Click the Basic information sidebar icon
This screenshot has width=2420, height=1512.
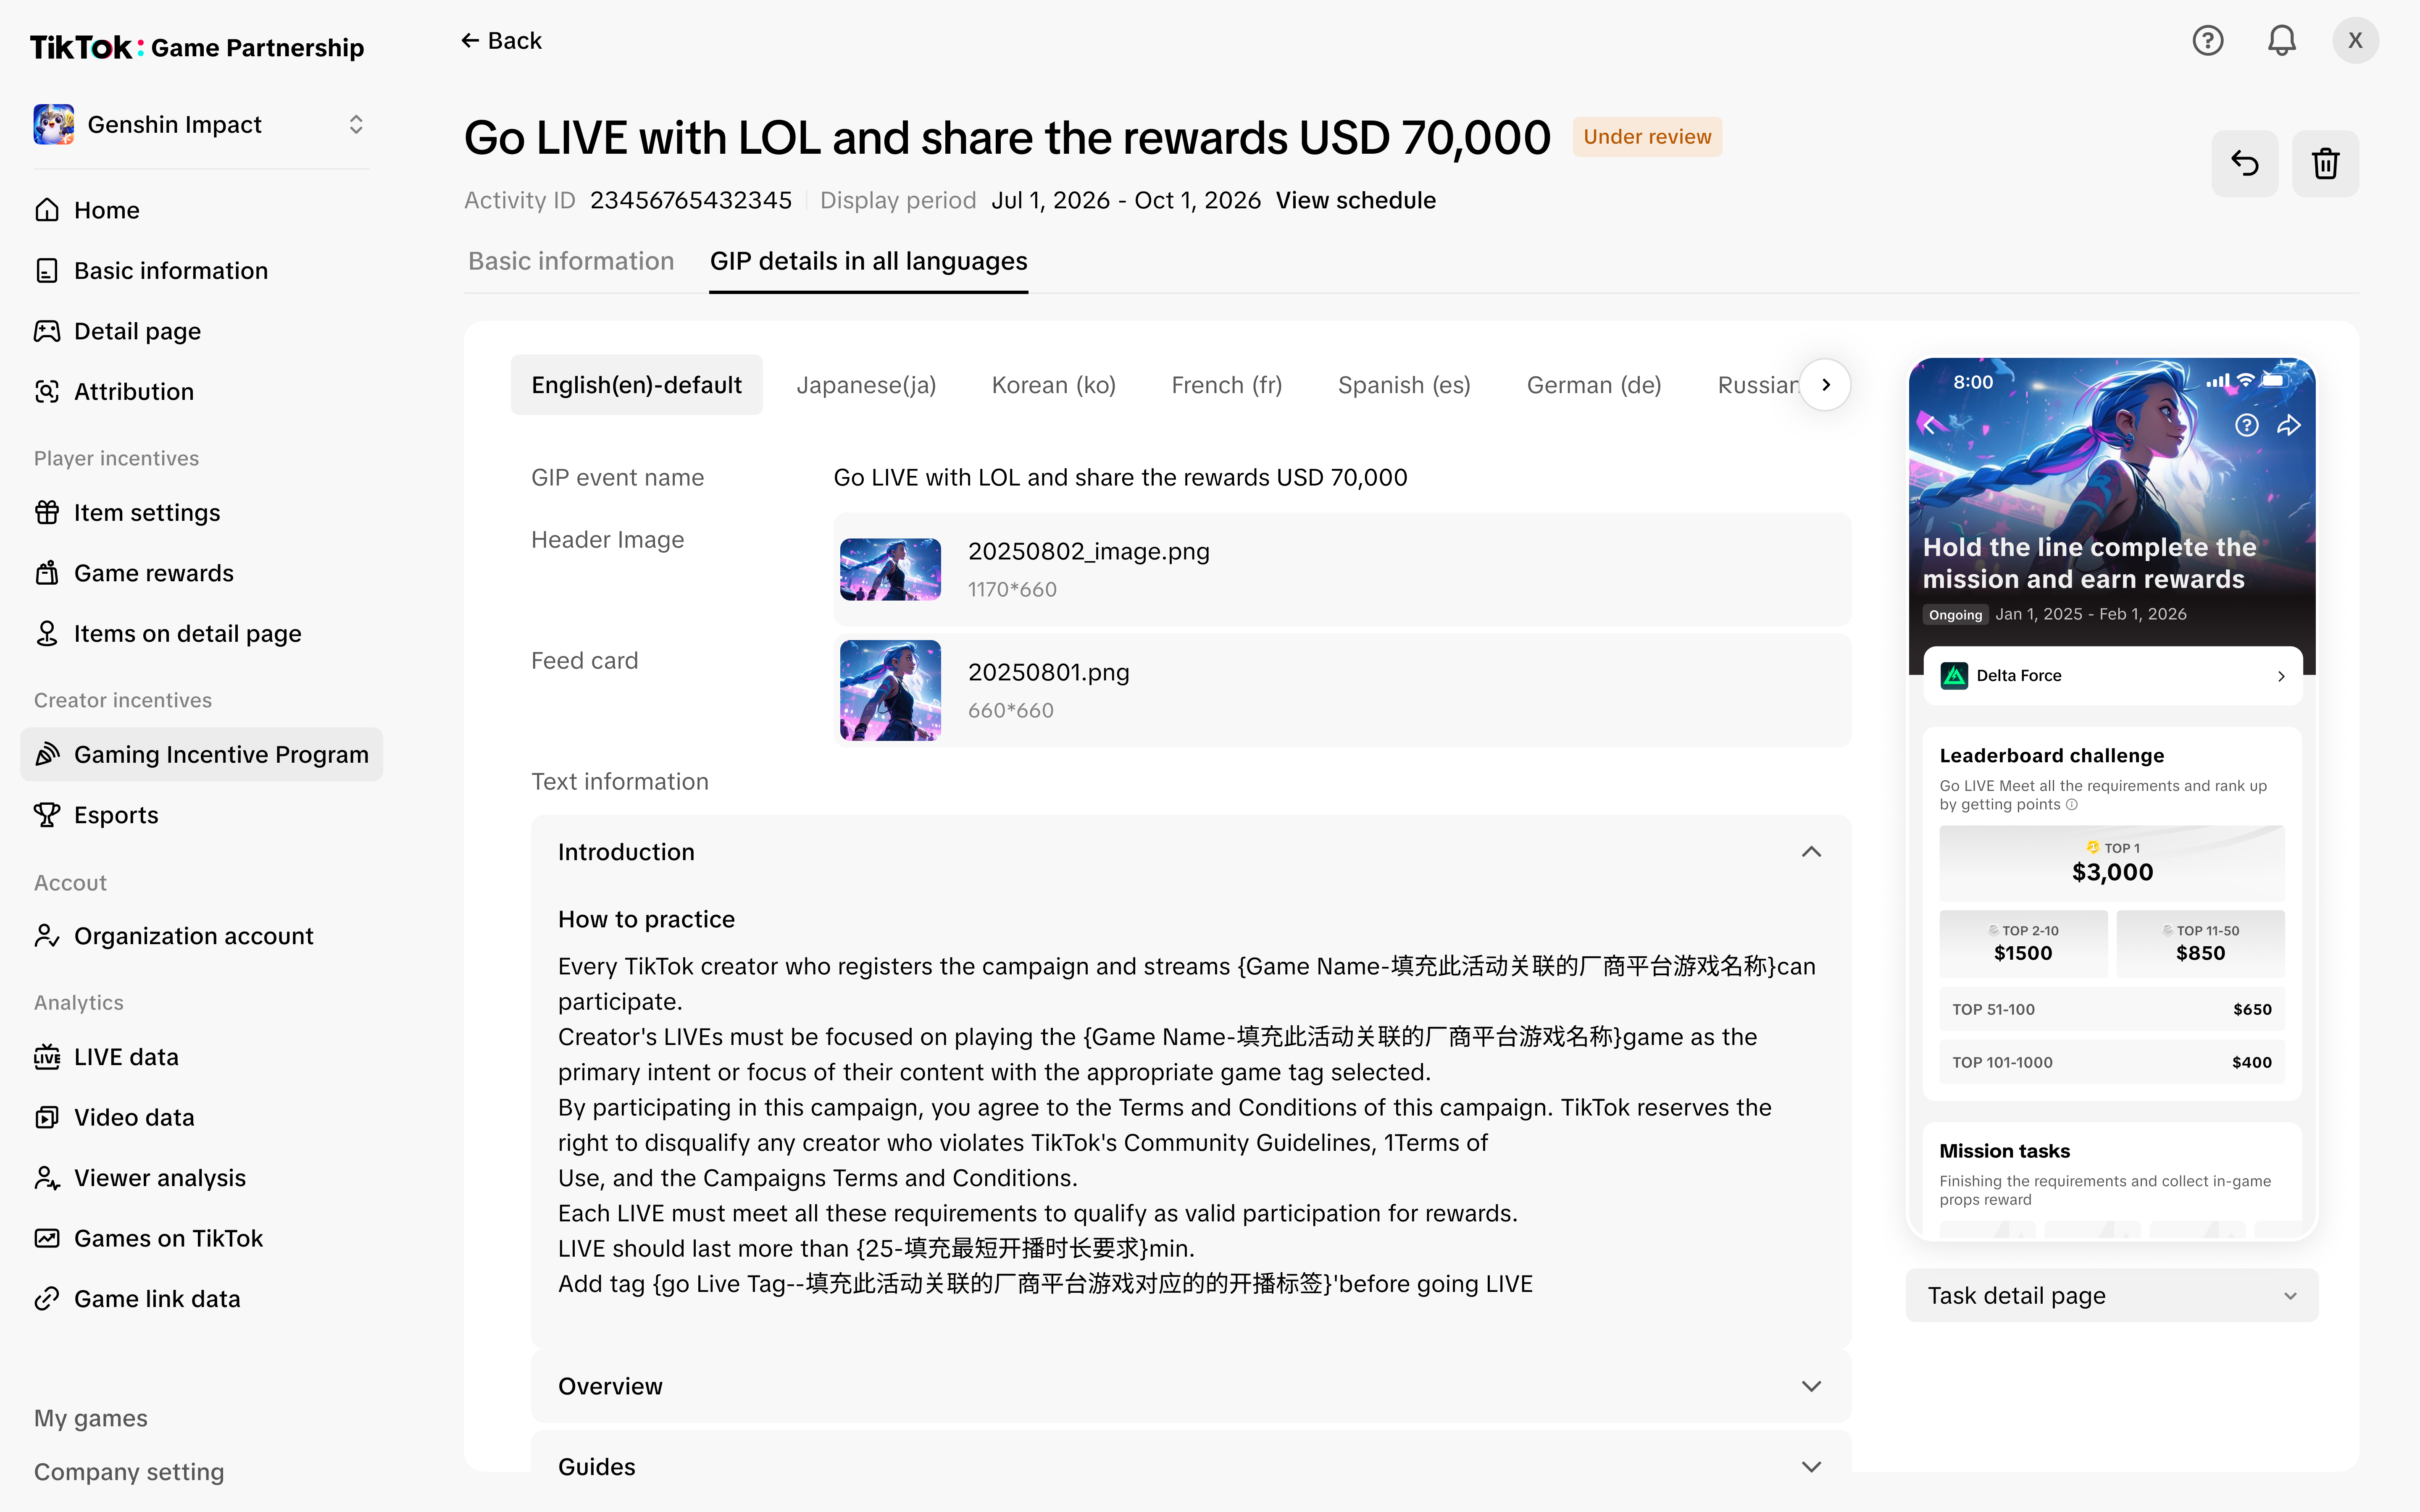(x=47, y=271)
